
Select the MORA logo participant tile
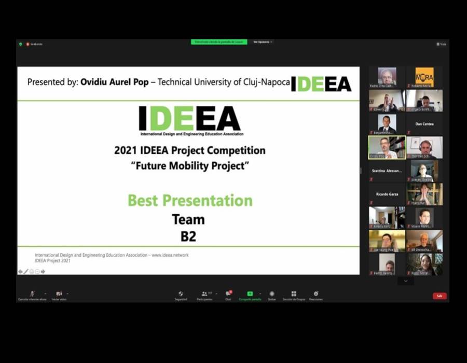(x=424, y=77)
